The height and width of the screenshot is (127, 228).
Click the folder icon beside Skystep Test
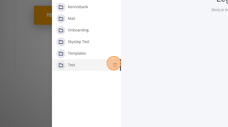pos(61,42)
